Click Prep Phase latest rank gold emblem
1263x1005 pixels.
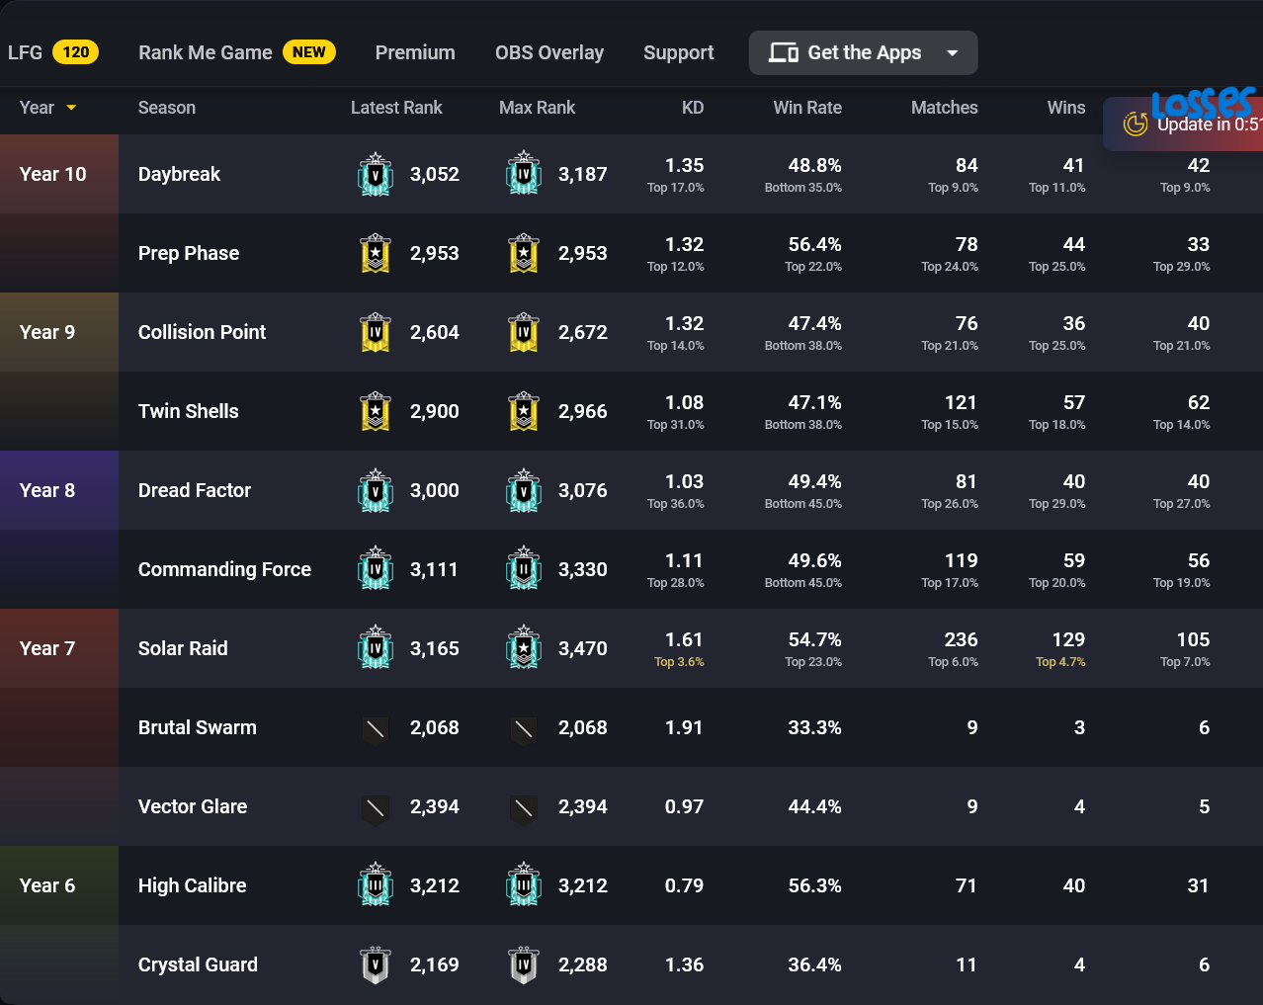click(x=376, y=253)
